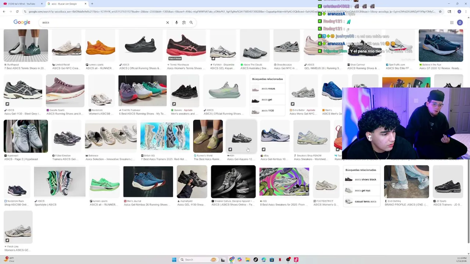Screen dimensions: 470x264
Task: Close the kai's Mind YouTube tab
Action: (x=41, y=4)
